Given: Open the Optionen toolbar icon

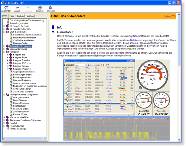Looking at the screenshot, I should pos(51,8).
